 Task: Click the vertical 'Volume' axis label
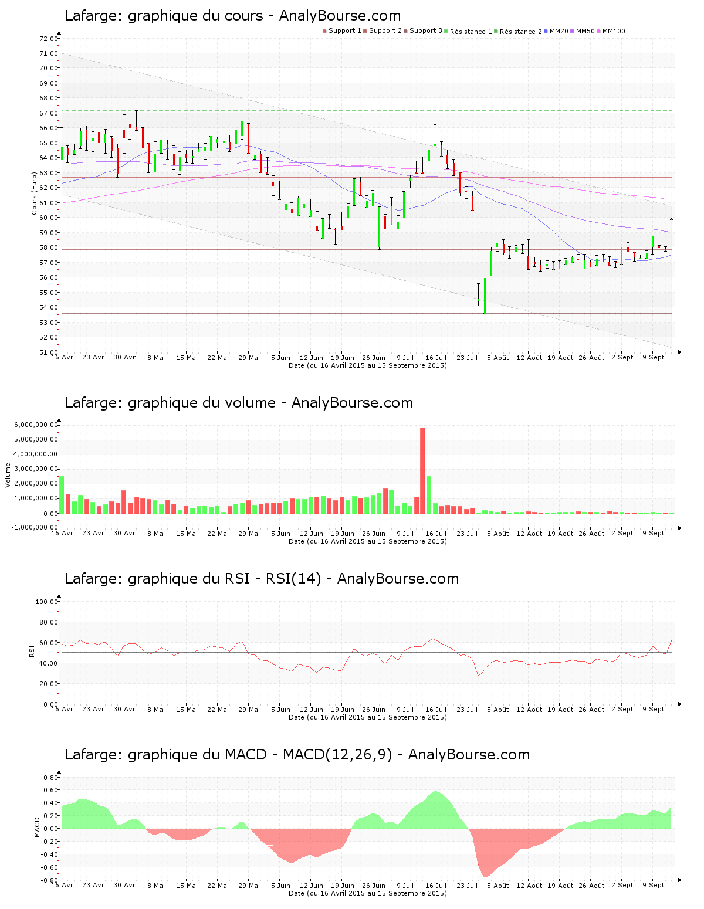point(8,475)
